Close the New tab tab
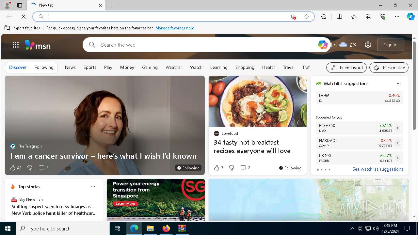 tap(100, 5)
